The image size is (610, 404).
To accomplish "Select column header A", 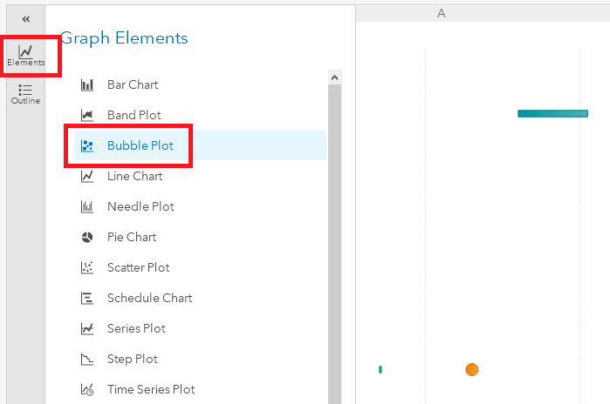I will (x=441, y=14).
